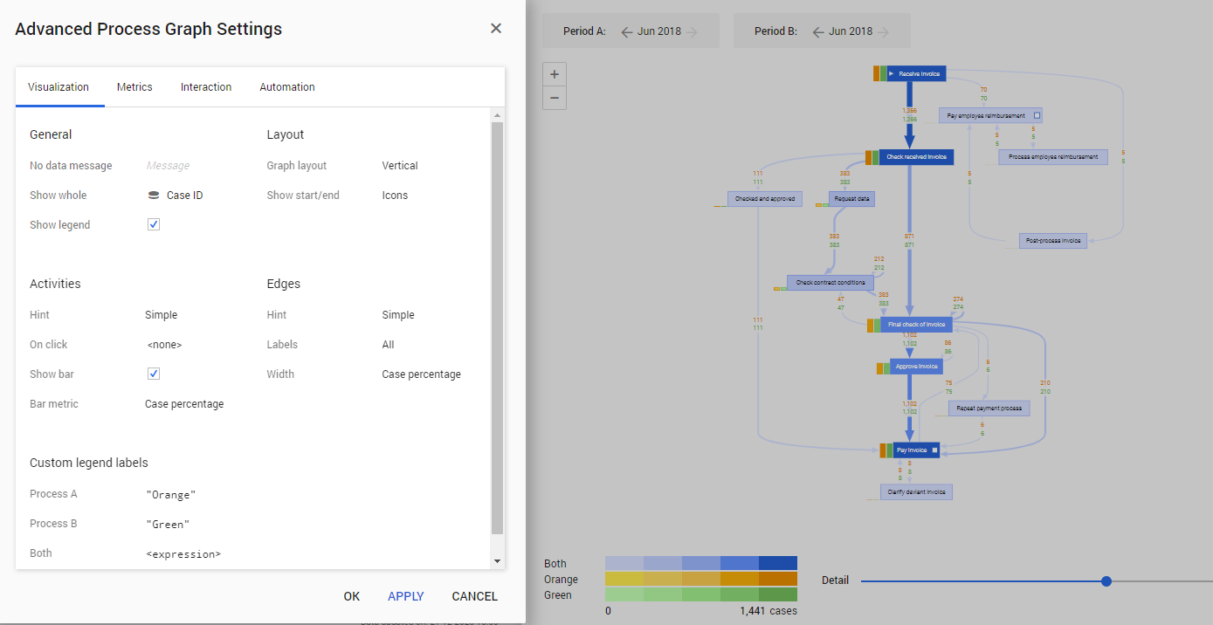
Task: Go to next month for Period B
Action: (x=884, y=31)
